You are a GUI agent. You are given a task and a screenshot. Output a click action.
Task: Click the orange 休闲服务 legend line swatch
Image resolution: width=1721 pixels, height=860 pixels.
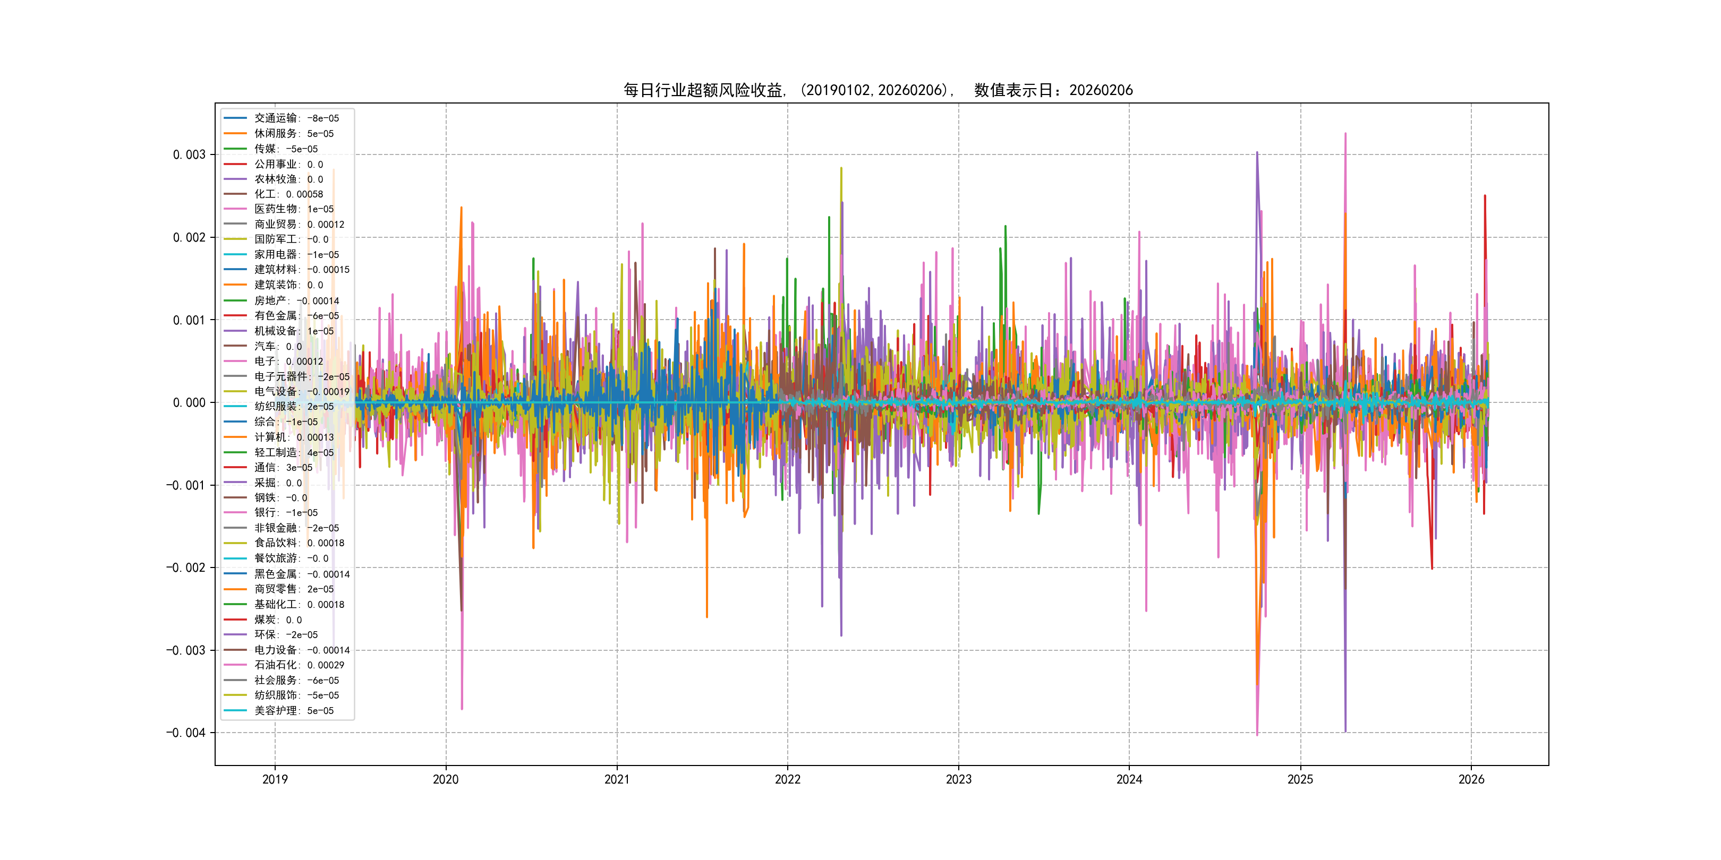click(x=235, y=134)
